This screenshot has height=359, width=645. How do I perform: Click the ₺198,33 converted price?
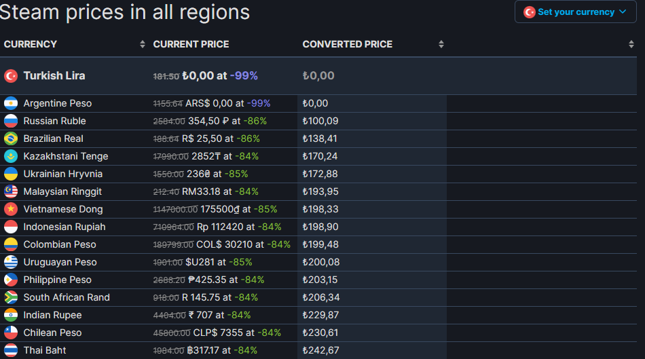(320, 209)
